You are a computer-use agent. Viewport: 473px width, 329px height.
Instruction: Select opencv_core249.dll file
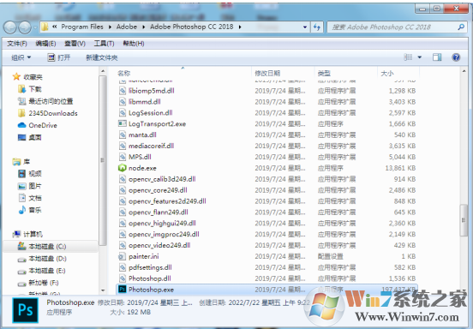click(x=153, y=190)
